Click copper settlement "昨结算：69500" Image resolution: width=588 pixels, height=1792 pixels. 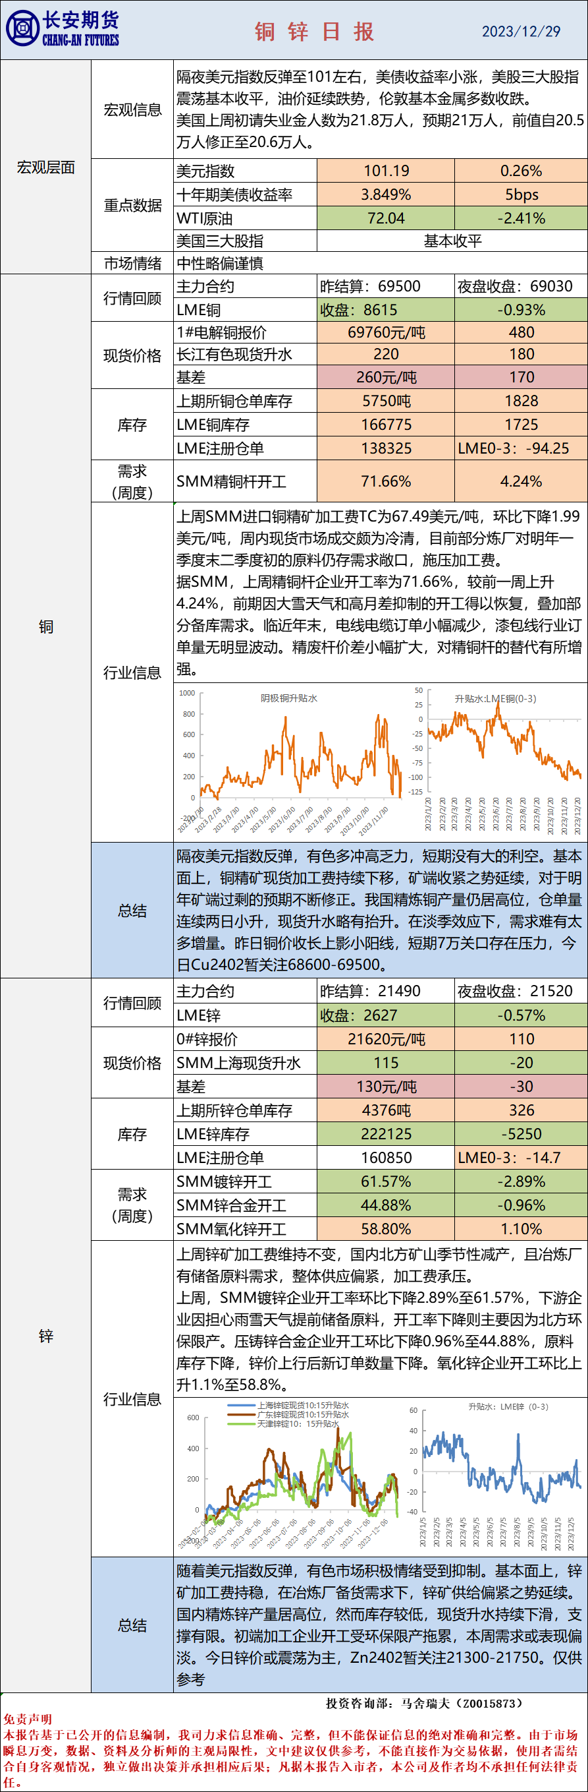coord(386,287)
